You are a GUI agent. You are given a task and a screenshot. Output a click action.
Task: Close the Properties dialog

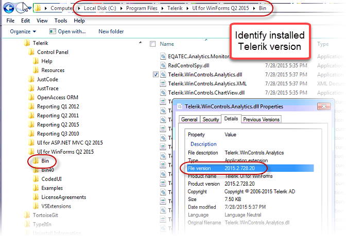point(324,106)
